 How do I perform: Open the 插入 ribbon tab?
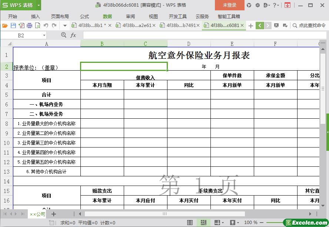click(x=35, y=16)
